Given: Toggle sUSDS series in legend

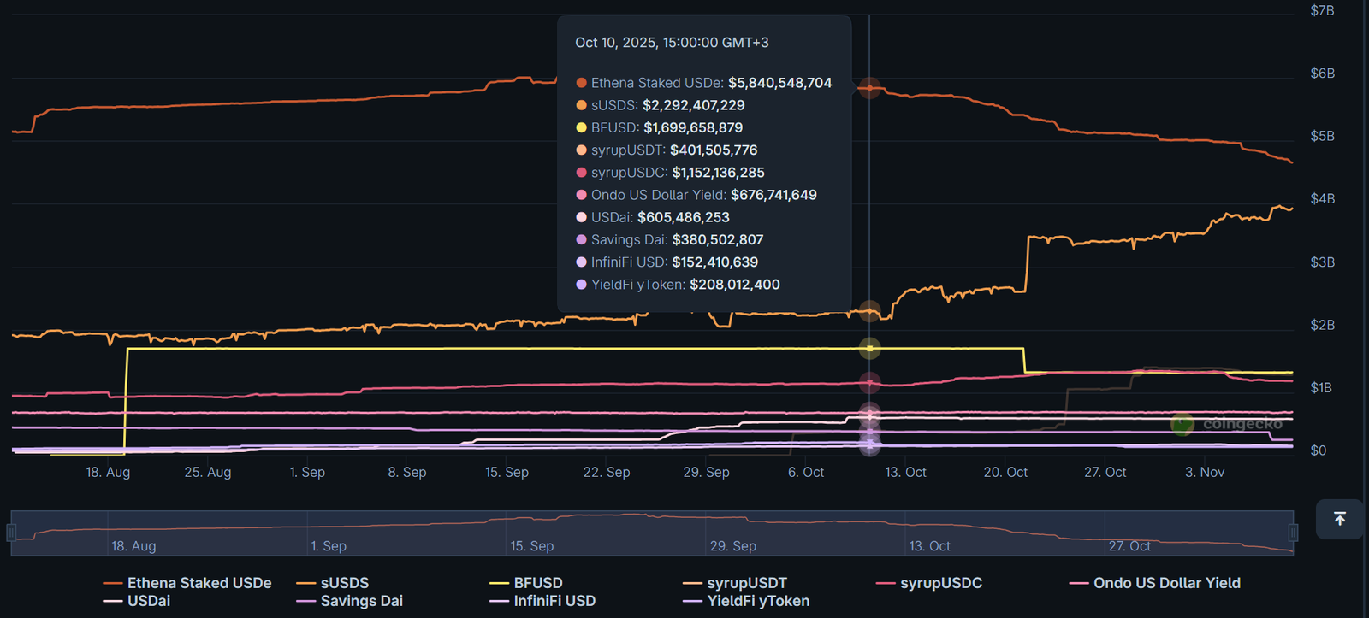Looking at the screenshot, I should 333,583.
